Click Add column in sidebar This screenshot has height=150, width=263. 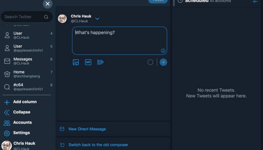coord(25,102)
